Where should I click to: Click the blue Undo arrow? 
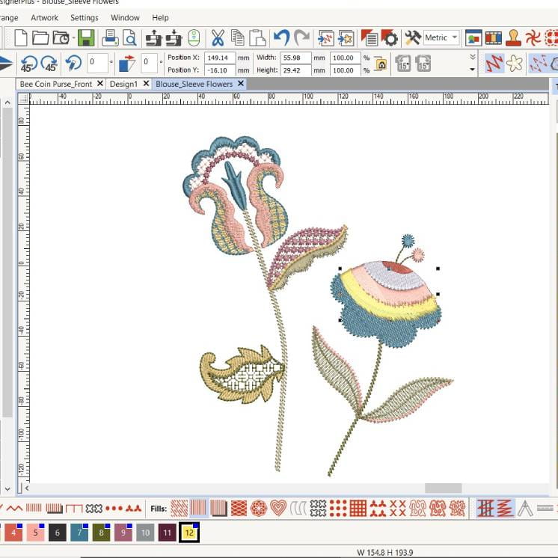[x=281, y=37]
